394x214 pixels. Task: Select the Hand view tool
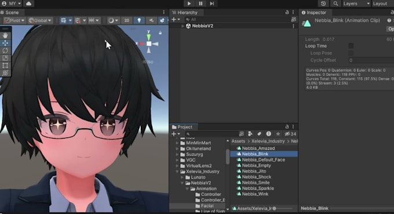pos(5,35)
